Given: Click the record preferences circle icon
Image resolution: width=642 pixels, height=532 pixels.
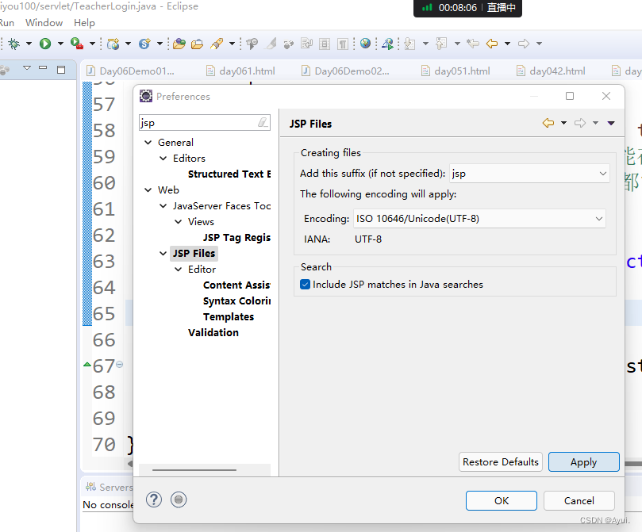Looking at the screenshot, I should tap(179, 499).
